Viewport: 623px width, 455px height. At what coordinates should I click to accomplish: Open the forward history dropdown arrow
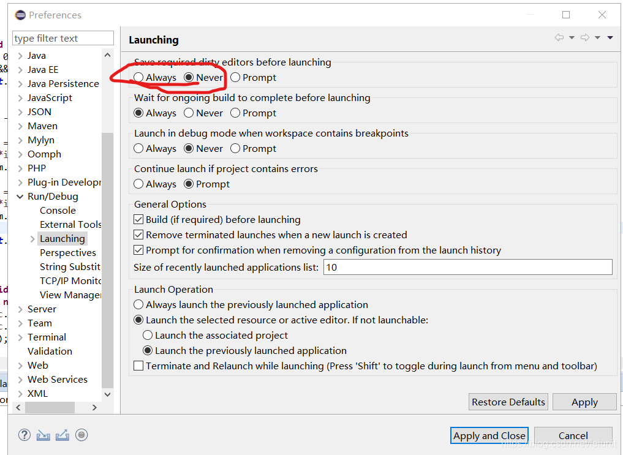[x=597, y=38]
